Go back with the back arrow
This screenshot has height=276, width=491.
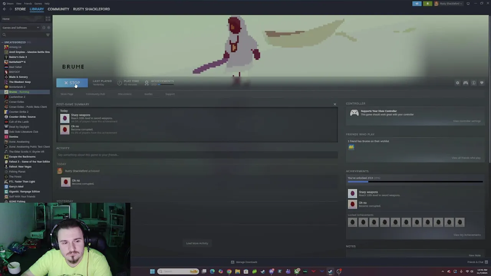(x=4, y=9)
